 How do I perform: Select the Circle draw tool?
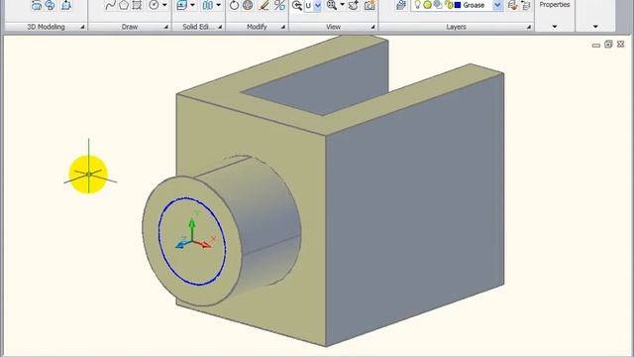pyautogui.click(x=154, y=5)
